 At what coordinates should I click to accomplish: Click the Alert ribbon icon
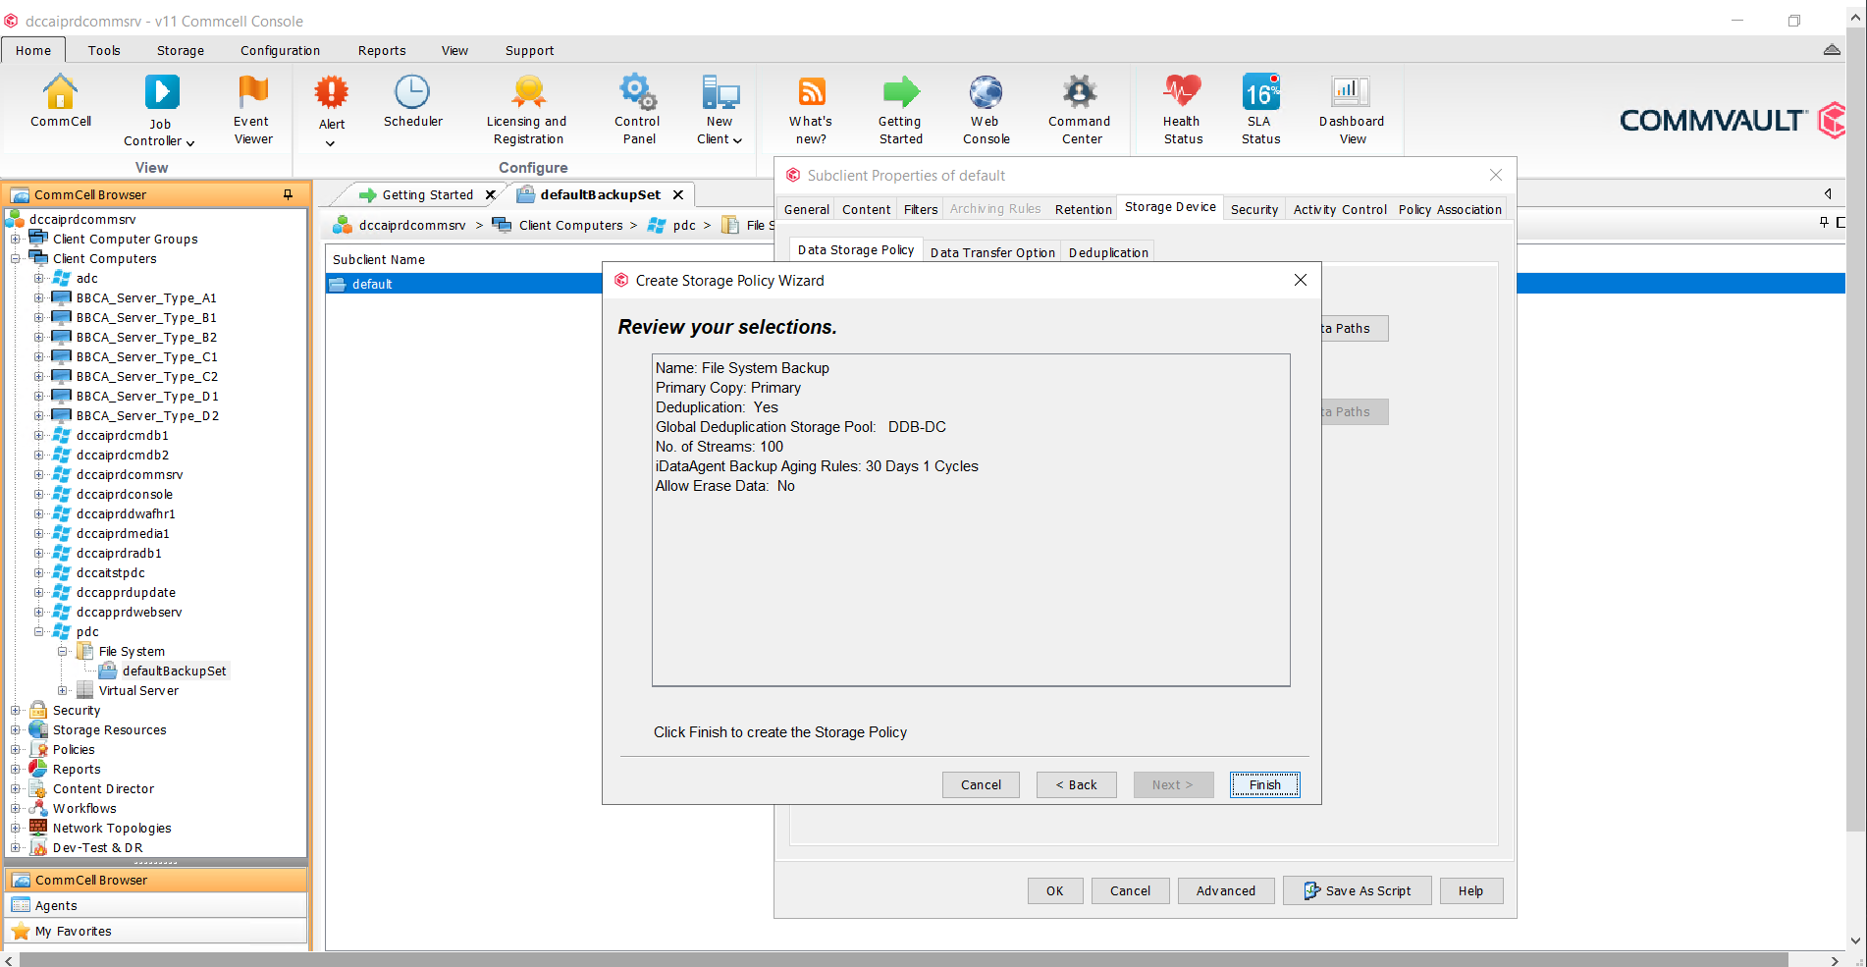coord(332,92)
